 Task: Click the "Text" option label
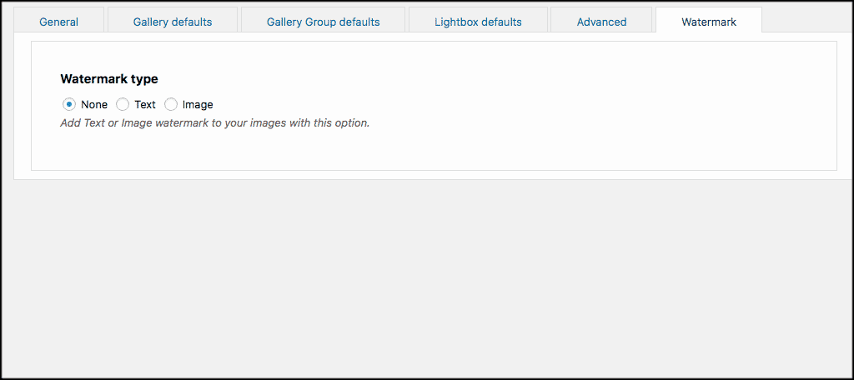[145, 104]
